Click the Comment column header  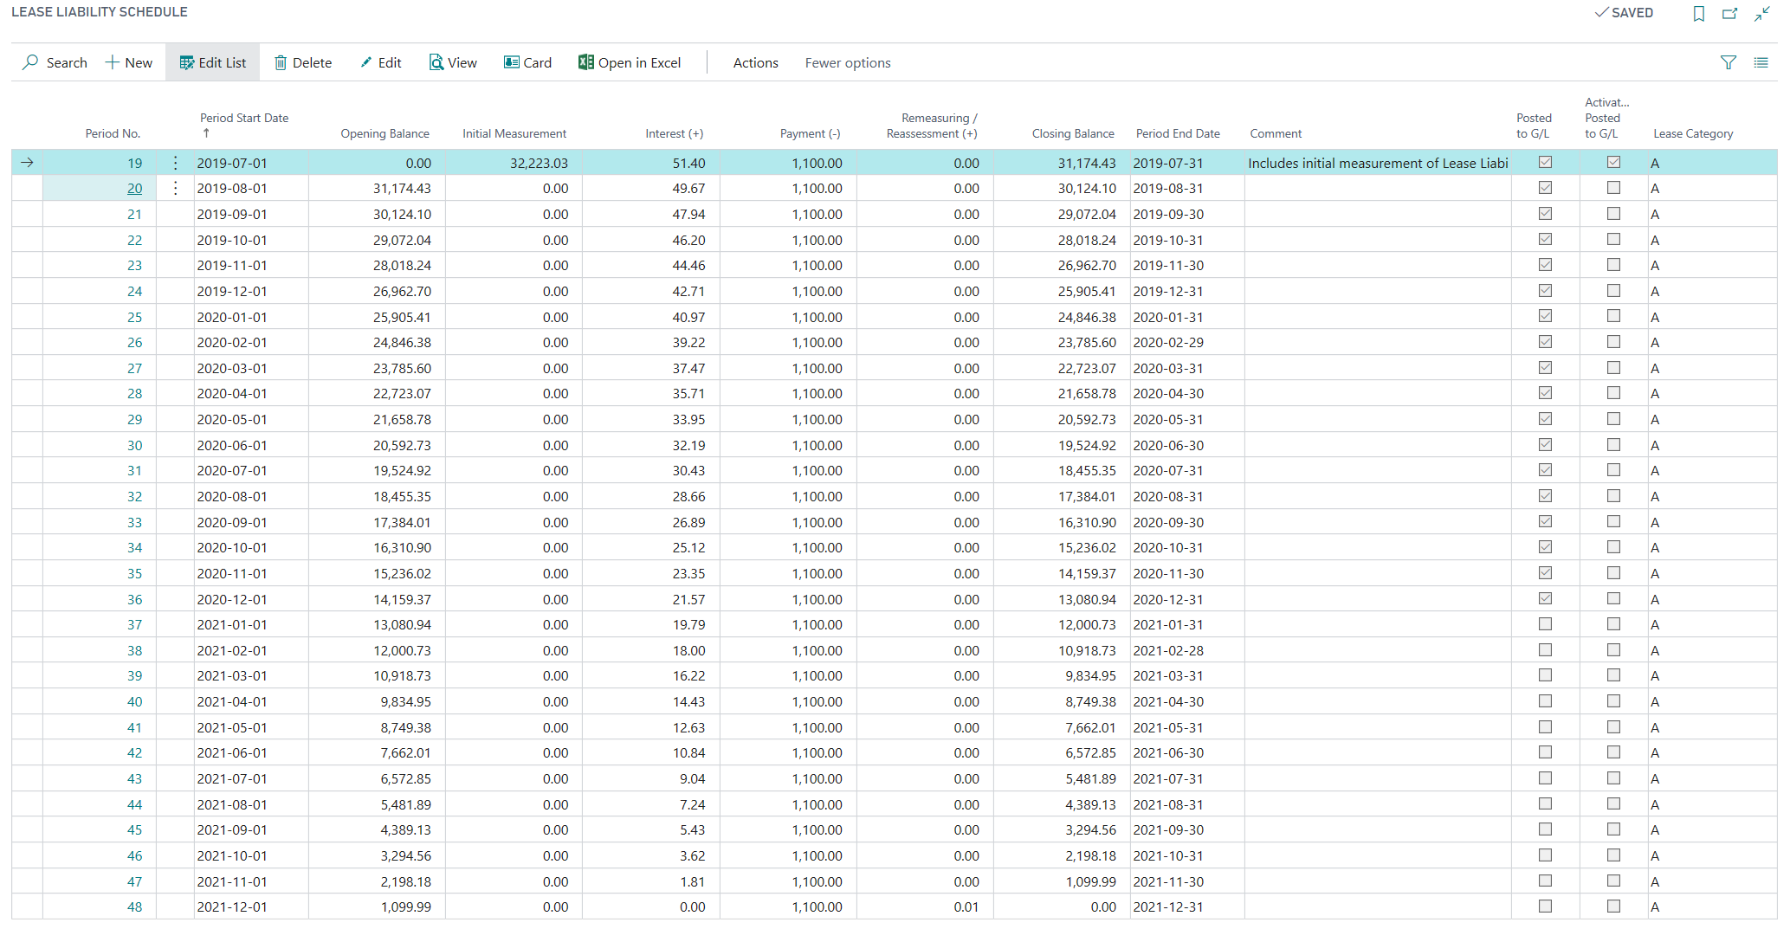(x=1276, y=133)
